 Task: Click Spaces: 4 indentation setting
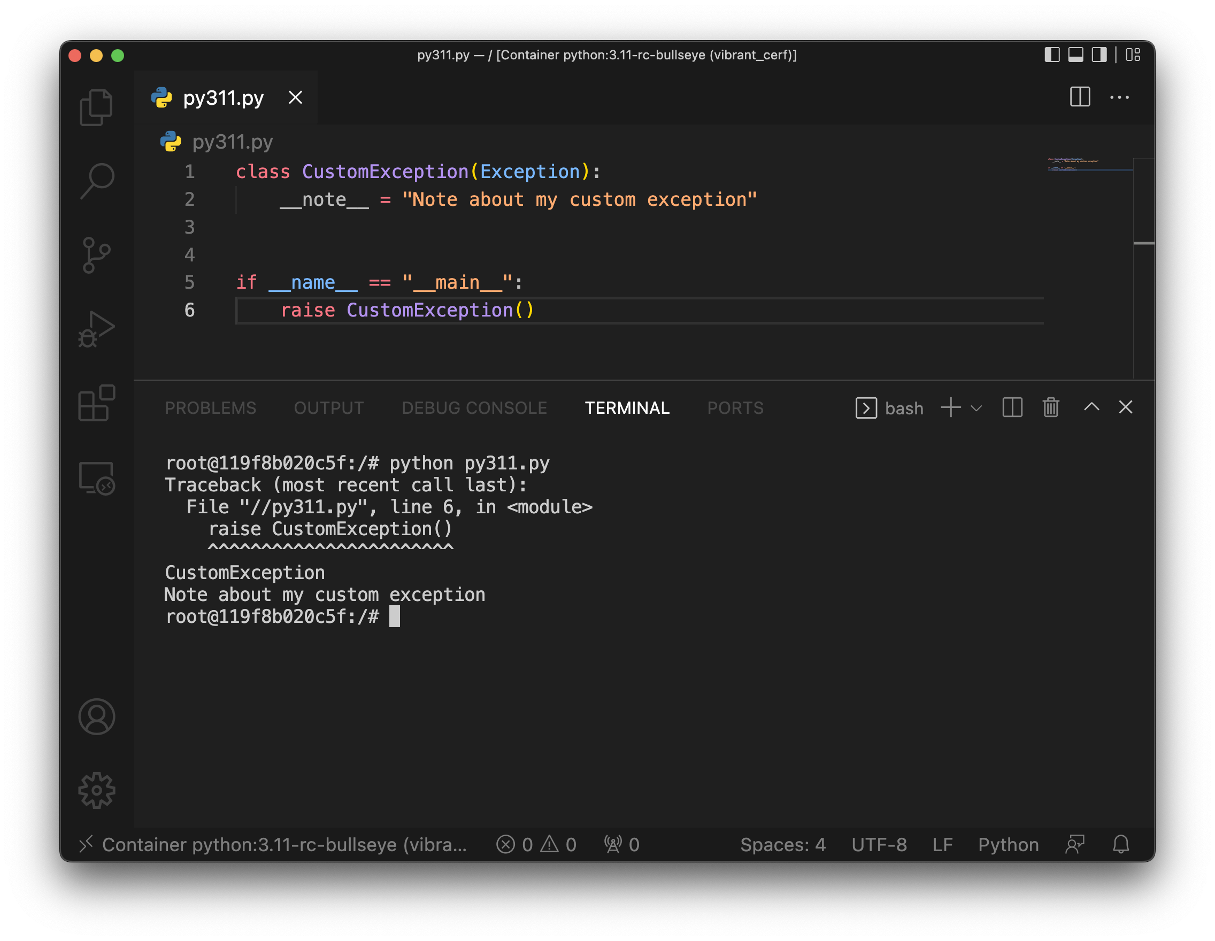click(x=782, y=844)
